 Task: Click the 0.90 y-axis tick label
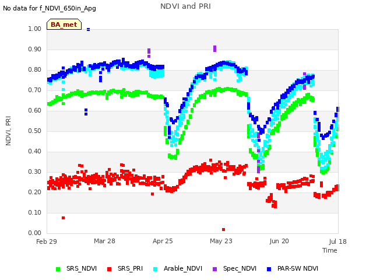(35, 49)
